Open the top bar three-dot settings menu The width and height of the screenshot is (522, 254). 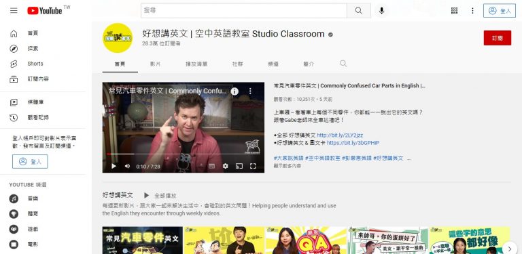(x=472, y=11)
